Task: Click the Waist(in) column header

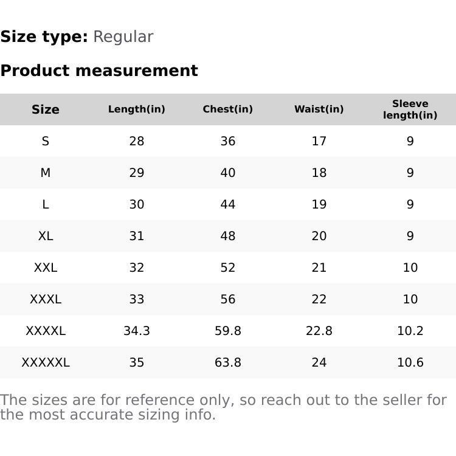Action: 319,109
